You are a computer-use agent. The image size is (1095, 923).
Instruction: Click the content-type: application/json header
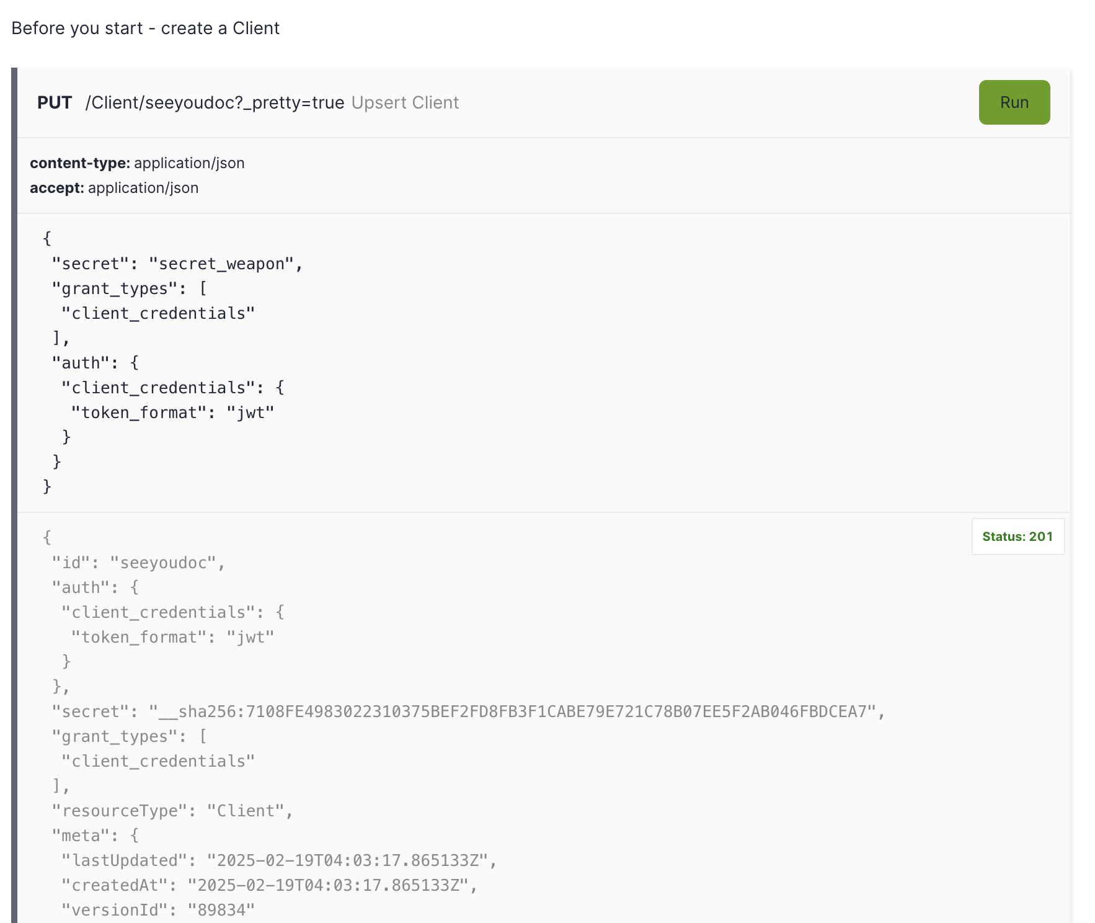click(137, 163)
